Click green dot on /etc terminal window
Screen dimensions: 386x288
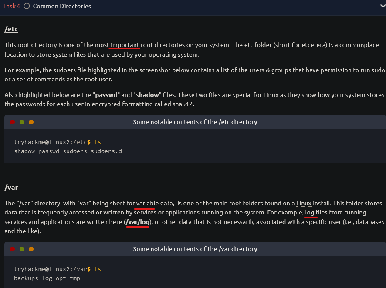tap(22, 122)
